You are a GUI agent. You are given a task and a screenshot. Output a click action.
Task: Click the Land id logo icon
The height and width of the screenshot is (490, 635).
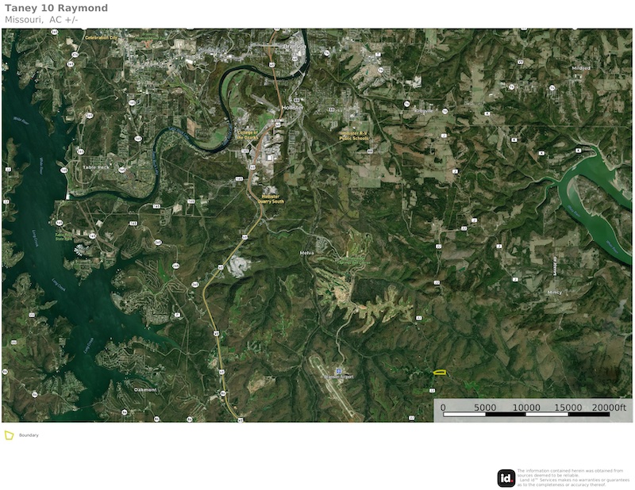506,478
